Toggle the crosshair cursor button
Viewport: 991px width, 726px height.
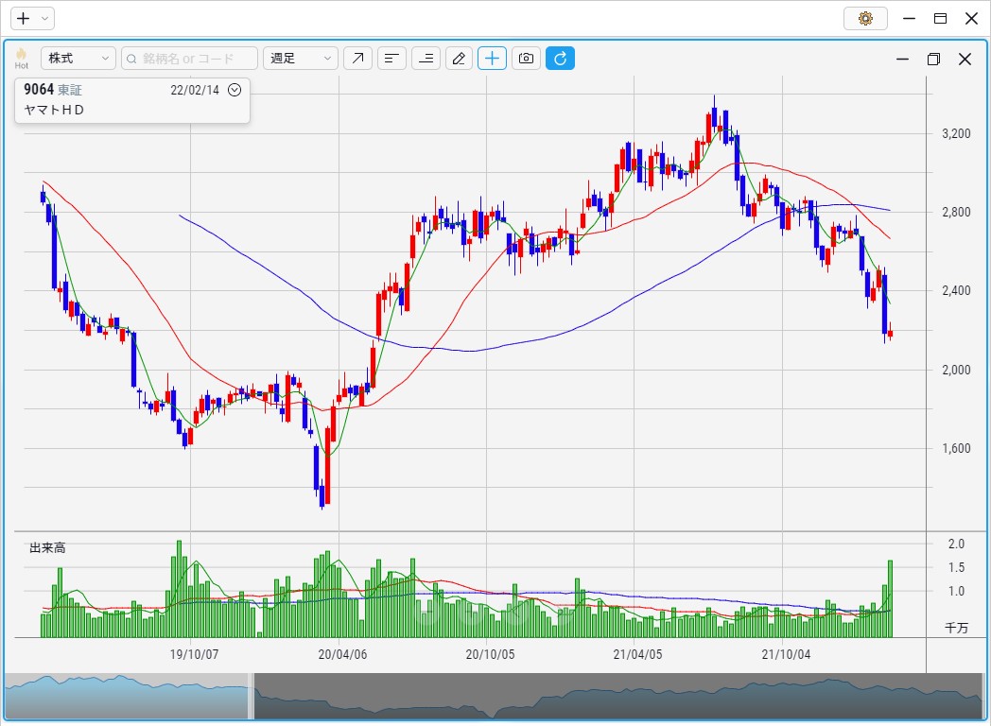[x=492, y=59]
